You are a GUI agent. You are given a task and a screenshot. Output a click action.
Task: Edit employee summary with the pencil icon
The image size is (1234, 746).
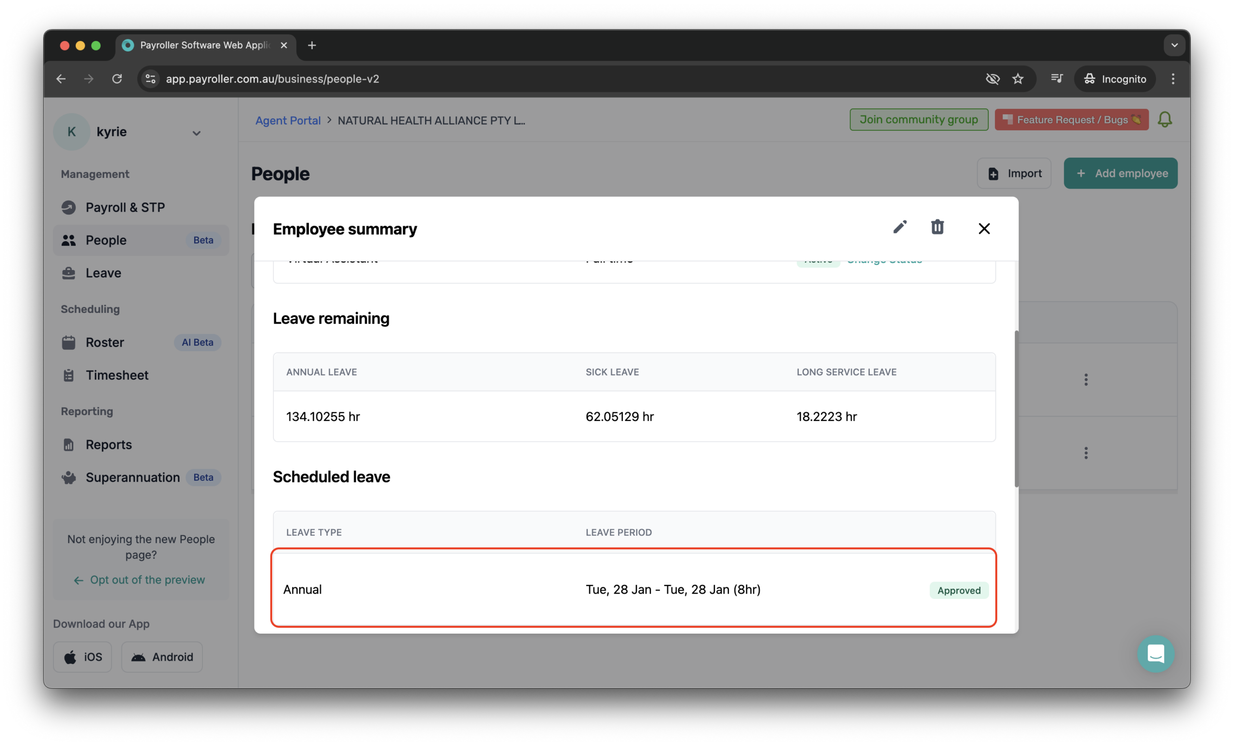tap(900, 227)
